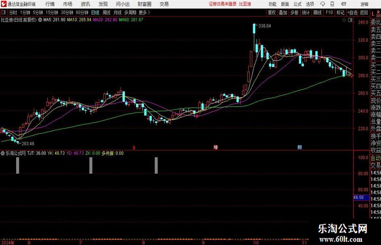The width and height of the screenshot is (381, 245).
Task: Click the 游客 guest account label
Action: 364,4
